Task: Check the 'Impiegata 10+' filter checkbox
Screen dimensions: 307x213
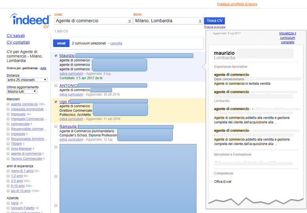Action: point(8,114)
